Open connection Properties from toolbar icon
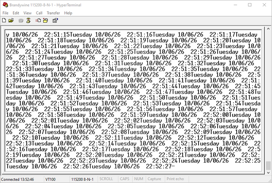 pos(55,21)
